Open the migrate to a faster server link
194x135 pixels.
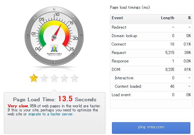(51, 114)
